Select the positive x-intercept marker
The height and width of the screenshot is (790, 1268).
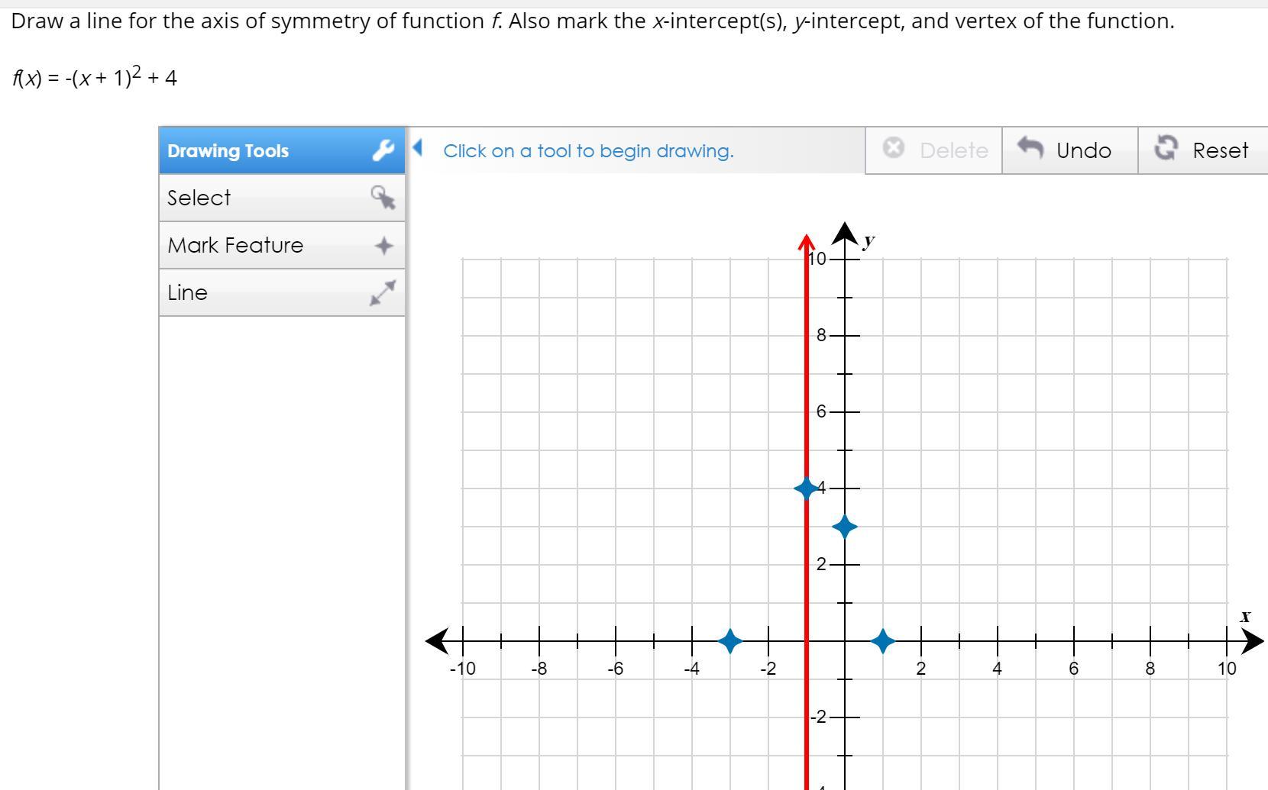883,640
